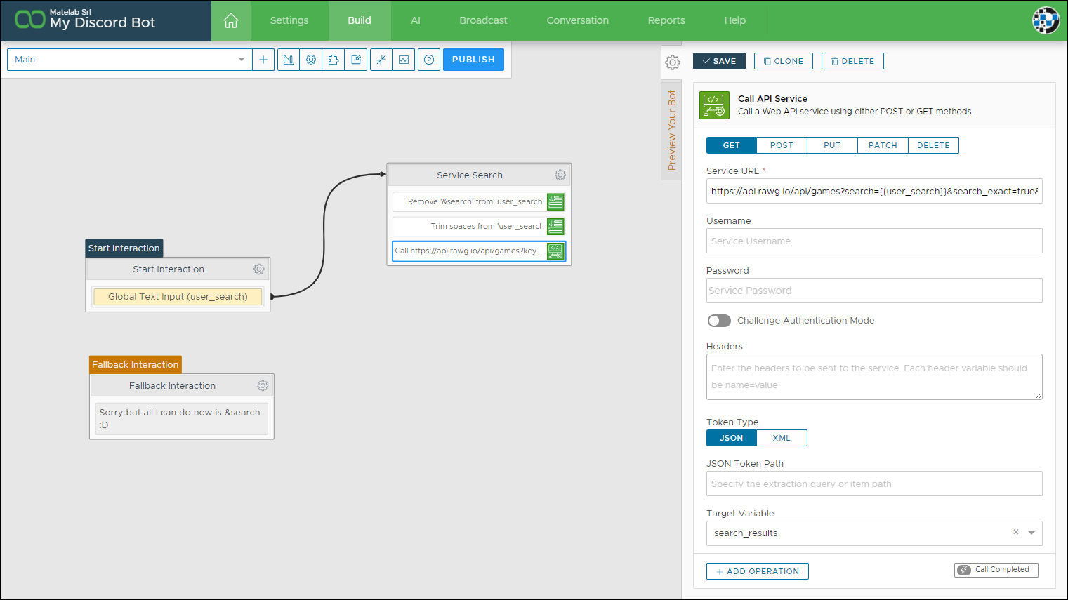Expand the Target Variable dropdown arrow
Viewport: 1068px width, 600px height.
click(x=1031, y=533)
